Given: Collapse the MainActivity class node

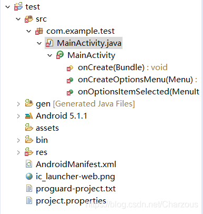Looking at the screenshot, I should tap(50, 55).
